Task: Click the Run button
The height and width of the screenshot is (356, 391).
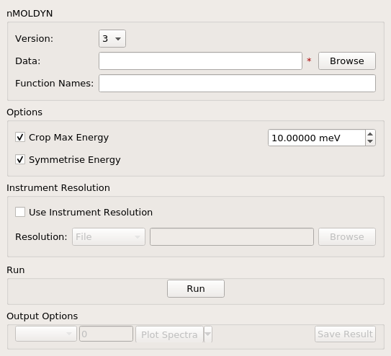Action: click(x=196, y=289)
